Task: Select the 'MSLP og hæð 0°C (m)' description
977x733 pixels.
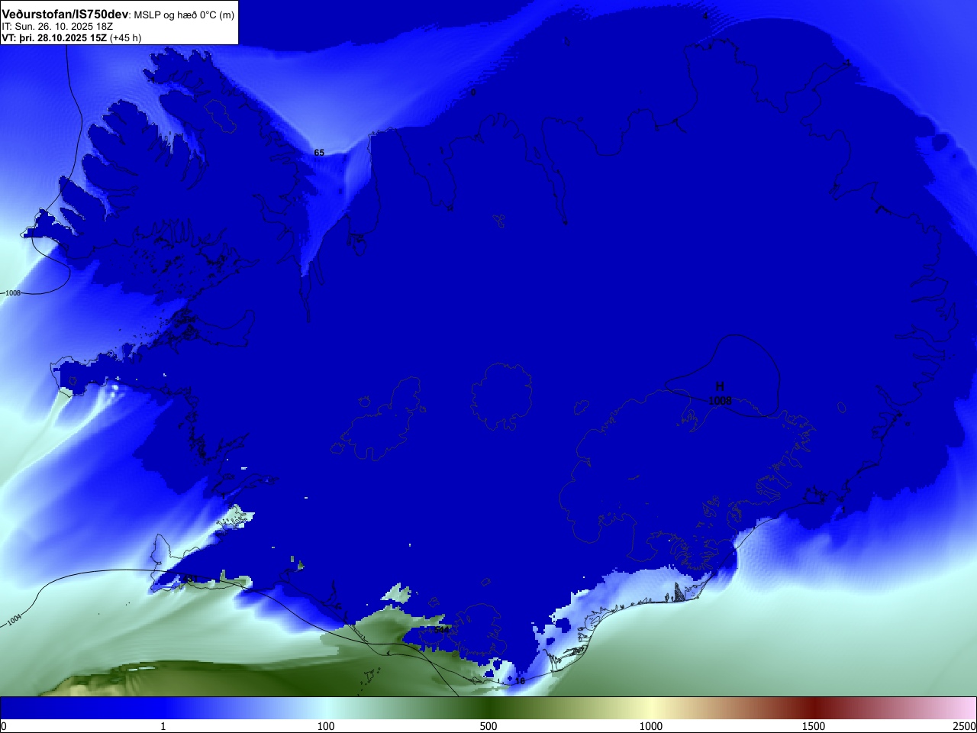Action: coord(185,15)
